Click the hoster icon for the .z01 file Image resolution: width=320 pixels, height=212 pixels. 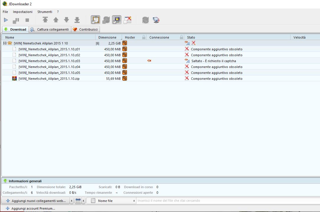tap(124, 49)
